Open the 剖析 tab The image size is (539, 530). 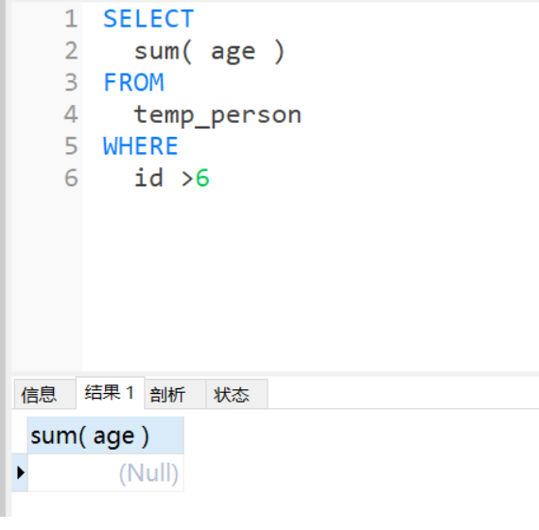point(175,394)
